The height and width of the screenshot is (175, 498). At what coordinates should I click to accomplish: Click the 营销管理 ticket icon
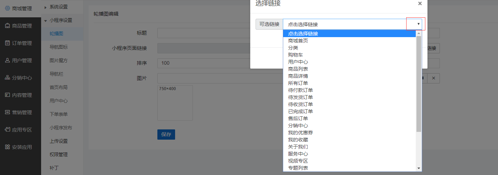pos(7,112)
